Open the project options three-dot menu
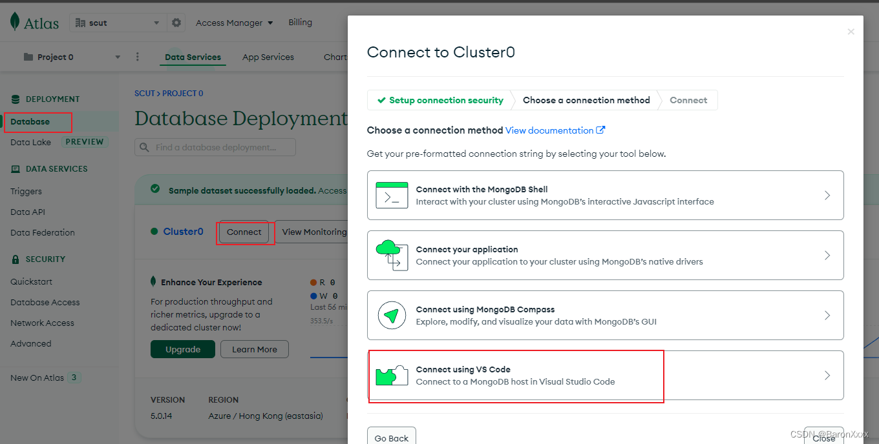Viewport: 879px width, 444px height. pos(138,57)
